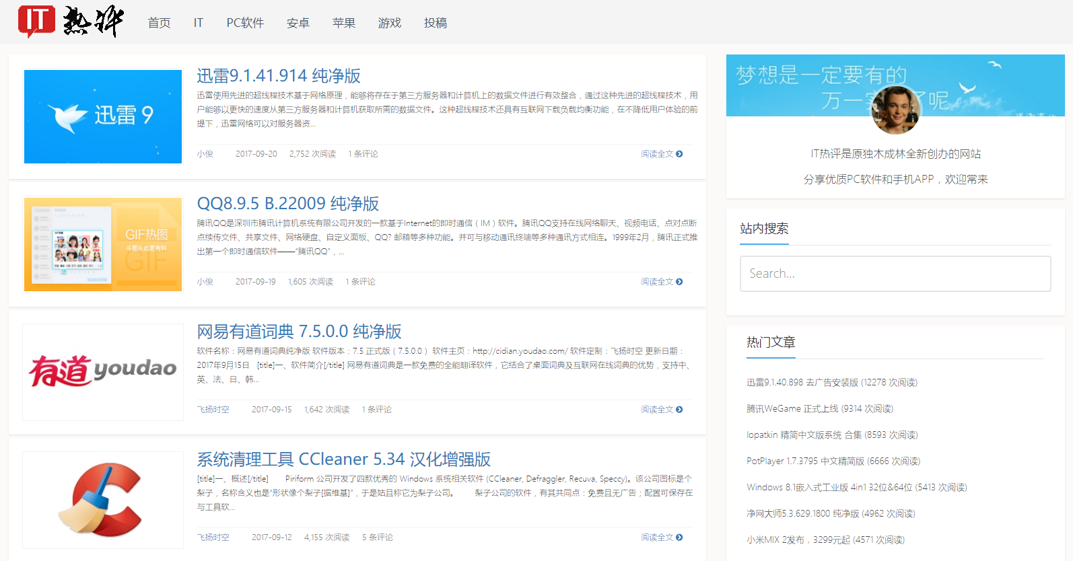Go to the PC软件 section
Screen dimensions: 1073x561
245,23
